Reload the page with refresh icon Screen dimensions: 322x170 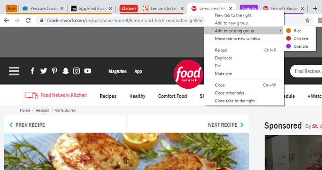[28, 20]
